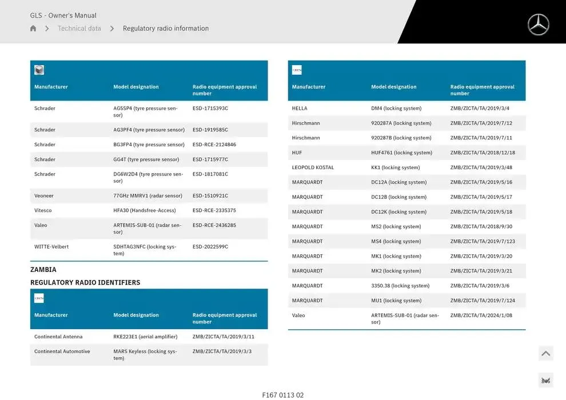The width and height of the screenshot is (566, 400).
Task: Select the Veoneer 77GHz MMRV1 radar row
Action: pyautogui.click(x=149, y=196)
